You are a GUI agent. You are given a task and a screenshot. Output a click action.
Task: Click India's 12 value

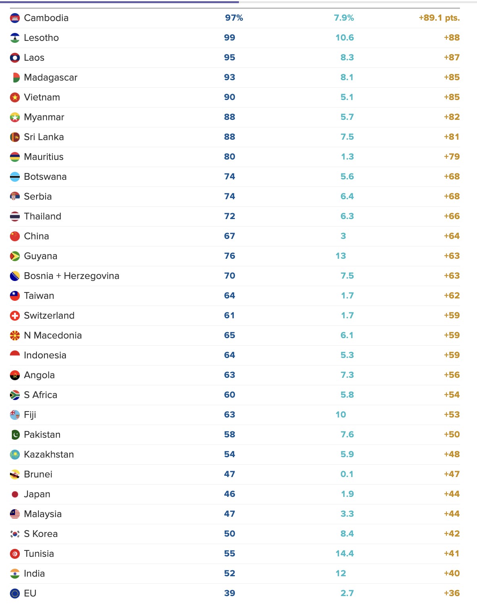340,573
